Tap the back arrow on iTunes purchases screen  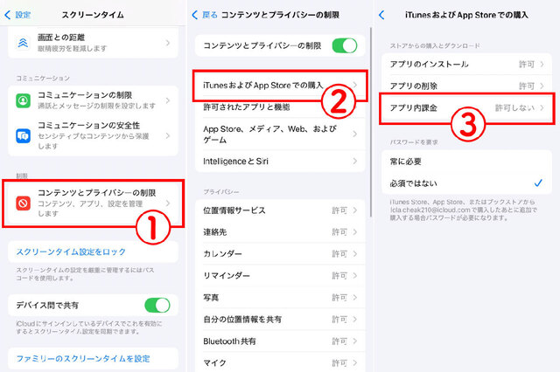click(x=381, y=15)
